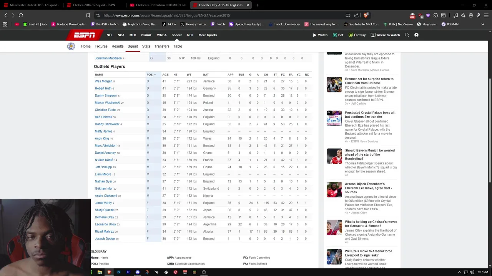Viewport: 492px width, 276px height.
Task: Open Riyad Mahrez player page
Action: click(104, 232)
